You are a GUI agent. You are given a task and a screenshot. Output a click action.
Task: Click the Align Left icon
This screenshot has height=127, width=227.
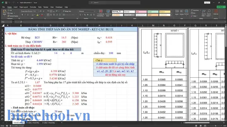coord(48,15)
